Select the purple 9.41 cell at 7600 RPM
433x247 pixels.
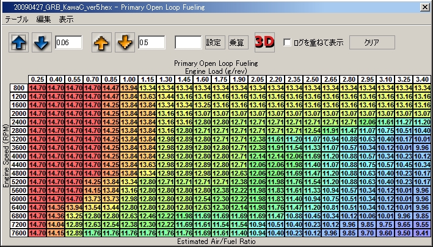pyautogui.click(x=421, y=232)
